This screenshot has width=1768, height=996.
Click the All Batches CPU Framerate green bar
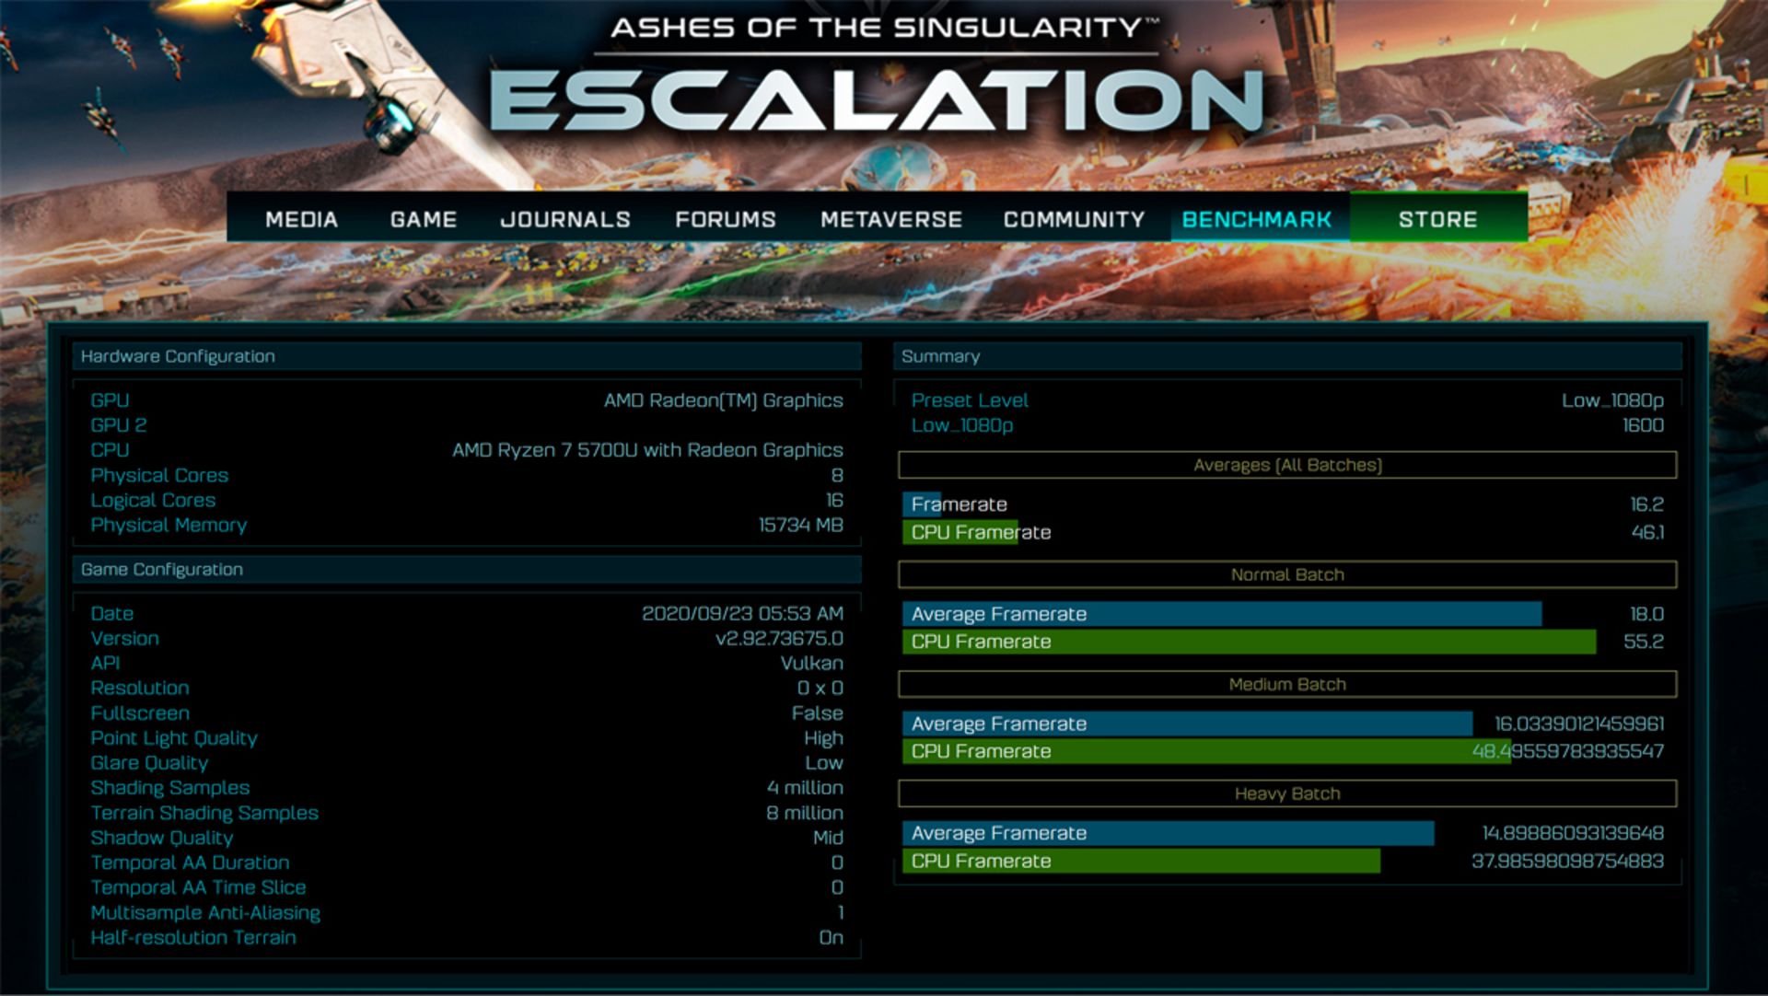[x=960, y=532]
